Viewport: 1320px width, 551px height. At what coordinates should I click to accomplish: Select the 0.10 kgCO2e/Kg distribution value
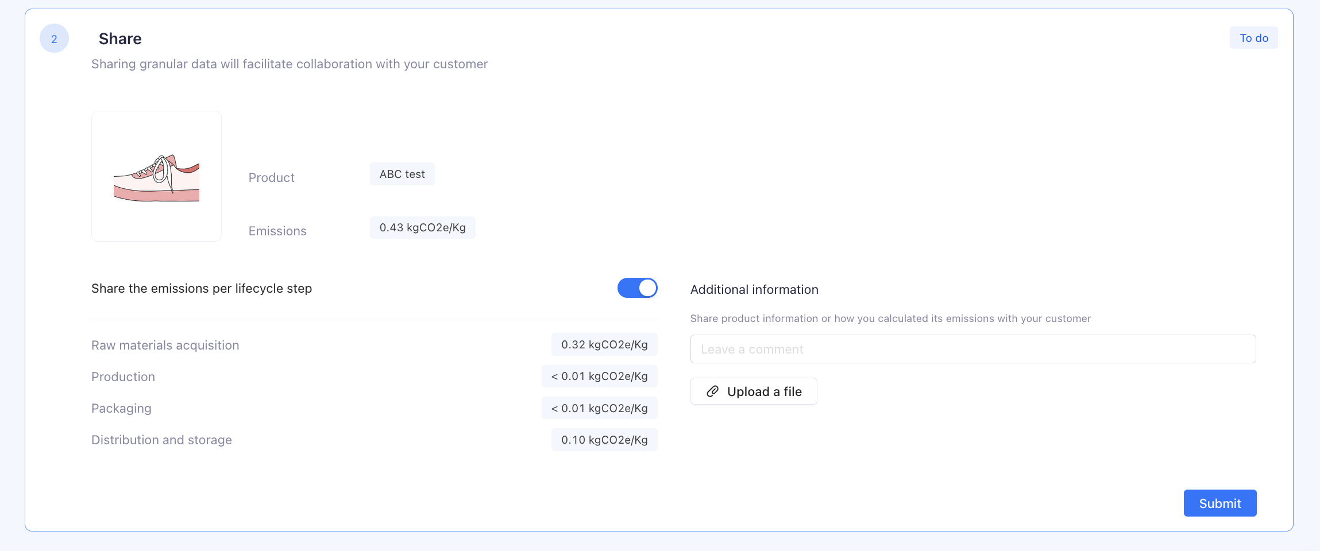click(604, 440)
